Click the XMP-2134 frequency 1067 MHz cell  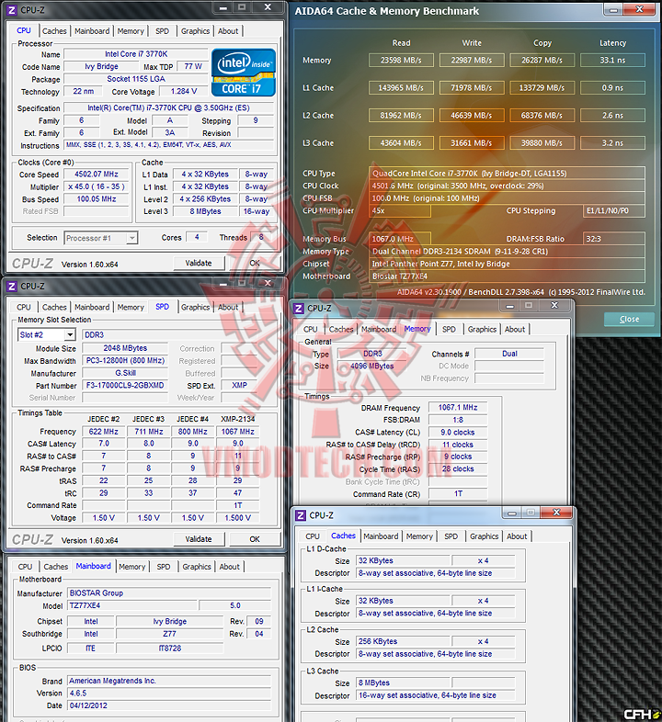point(238,432)
